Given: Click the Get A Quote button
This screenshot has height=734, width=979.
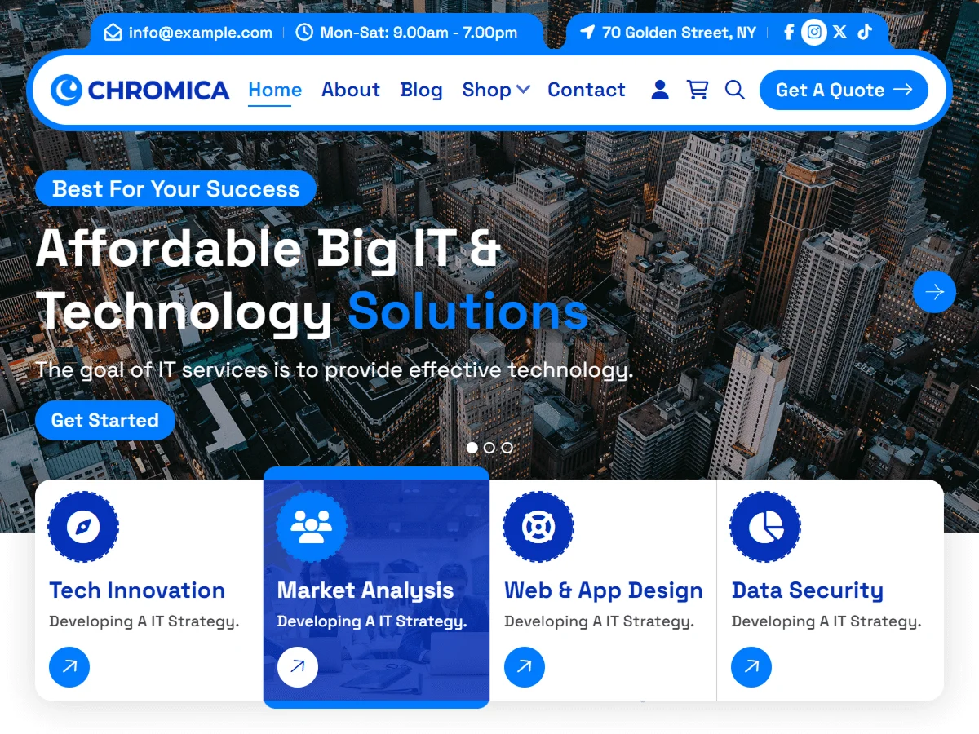Looking at the screenshot, I should 844,90.
